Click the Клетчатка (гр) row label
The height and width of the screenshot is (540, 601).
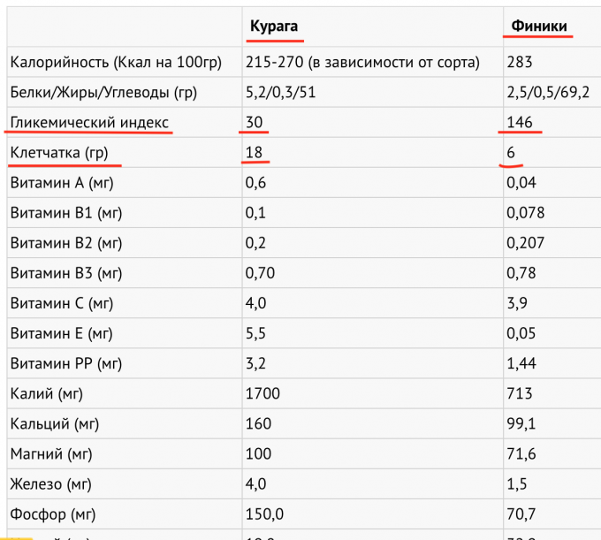(58, 153)
